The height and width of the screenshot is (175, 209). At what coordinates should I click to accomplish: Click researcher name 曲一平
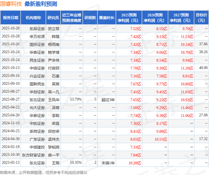pos(53,155)
